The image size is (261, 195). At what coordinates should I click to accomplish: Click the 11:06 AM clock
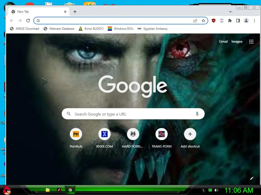click(x=239, y=190)
